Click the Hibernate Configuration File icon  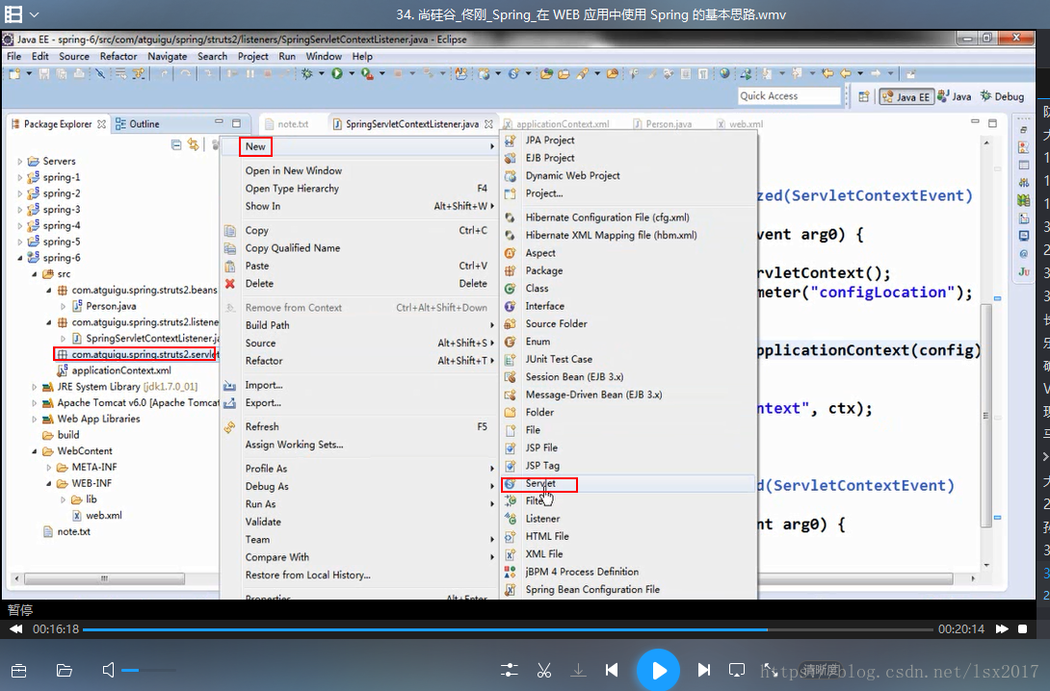tap(510, 218)
